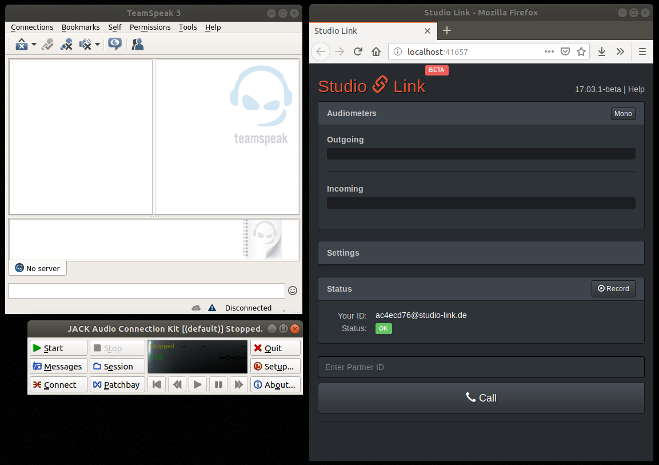Click the TeamSpeak disconnect from server icon

48,44
